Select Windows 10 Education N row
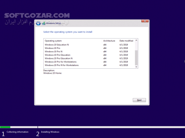The image size is (185, 138). [89, 45]
